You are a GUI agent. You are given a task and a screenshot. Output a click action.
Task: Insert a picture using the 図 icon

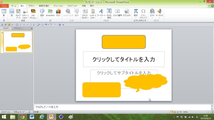coord(12,13)
